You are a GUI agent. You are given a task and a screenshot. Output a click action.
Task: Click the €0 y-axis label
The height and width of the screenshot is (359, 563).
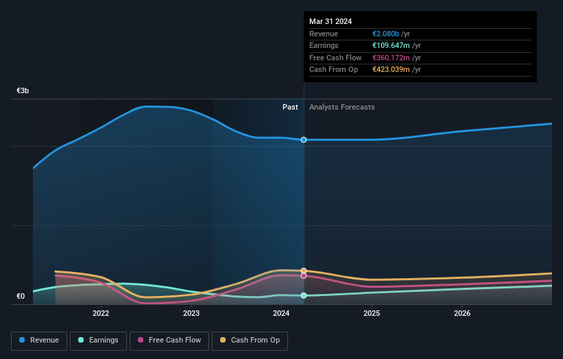click(x=21, y=296)
